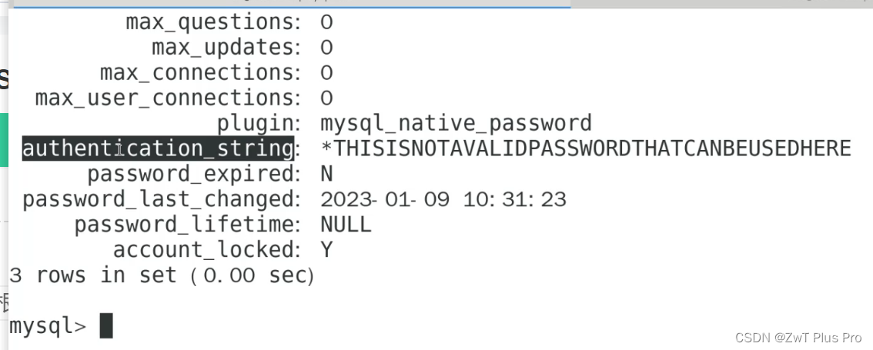
Task: Click the CSDN @ZwT Plus Pro watermark
Action: click(x=798, y=338)
